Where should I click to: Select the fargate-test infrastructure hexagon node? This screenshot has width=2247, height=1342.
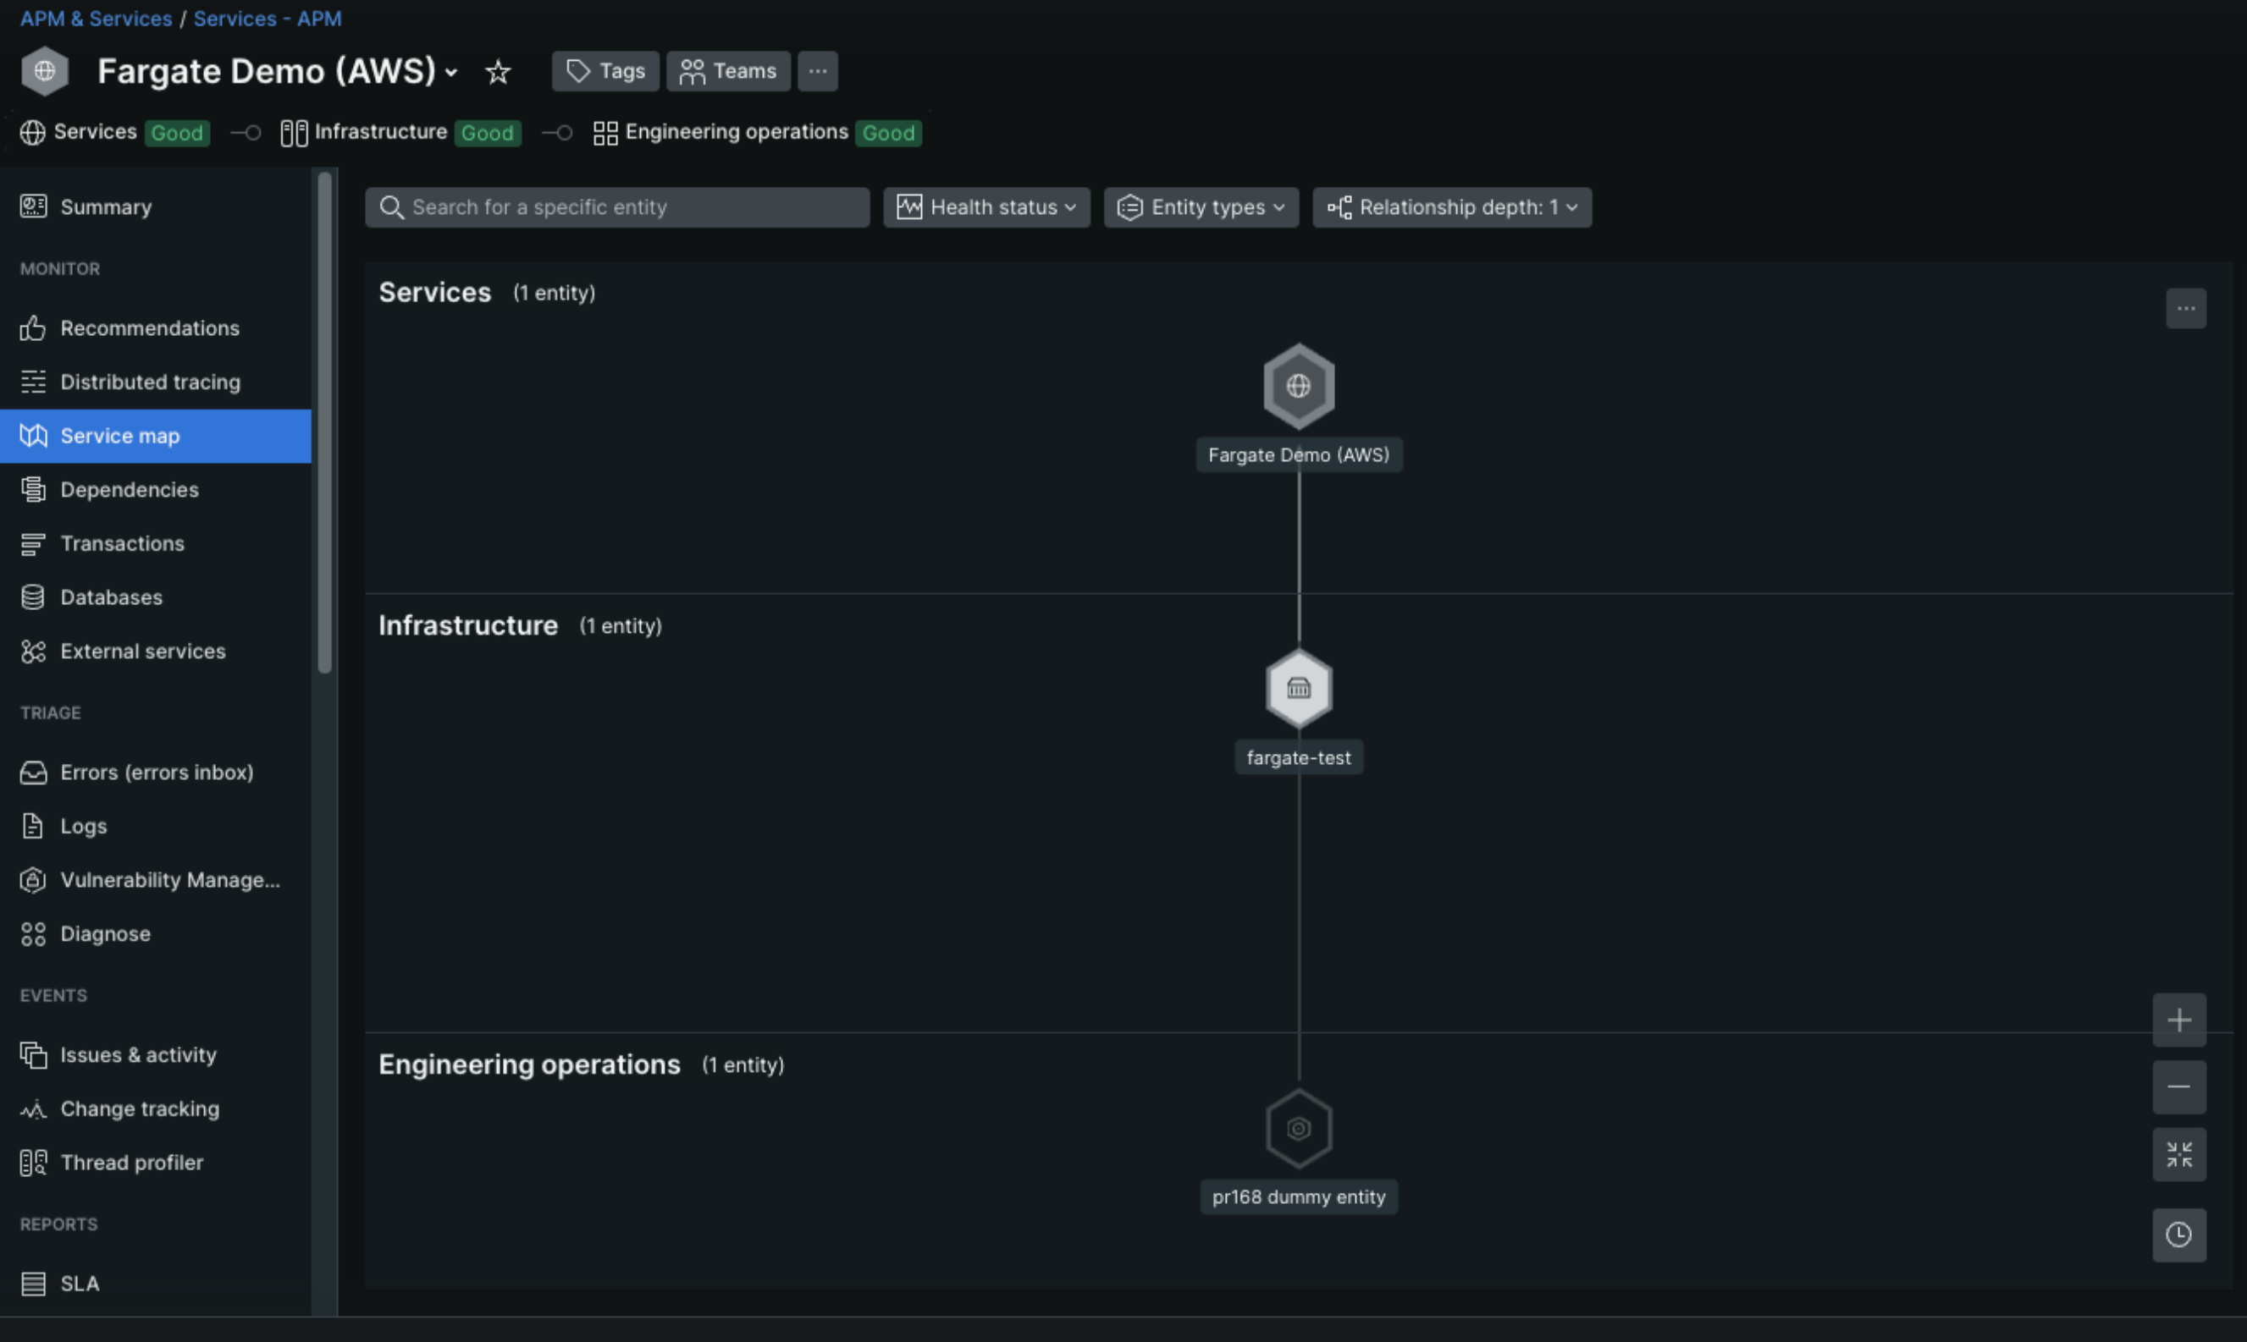pos(1298,688)
